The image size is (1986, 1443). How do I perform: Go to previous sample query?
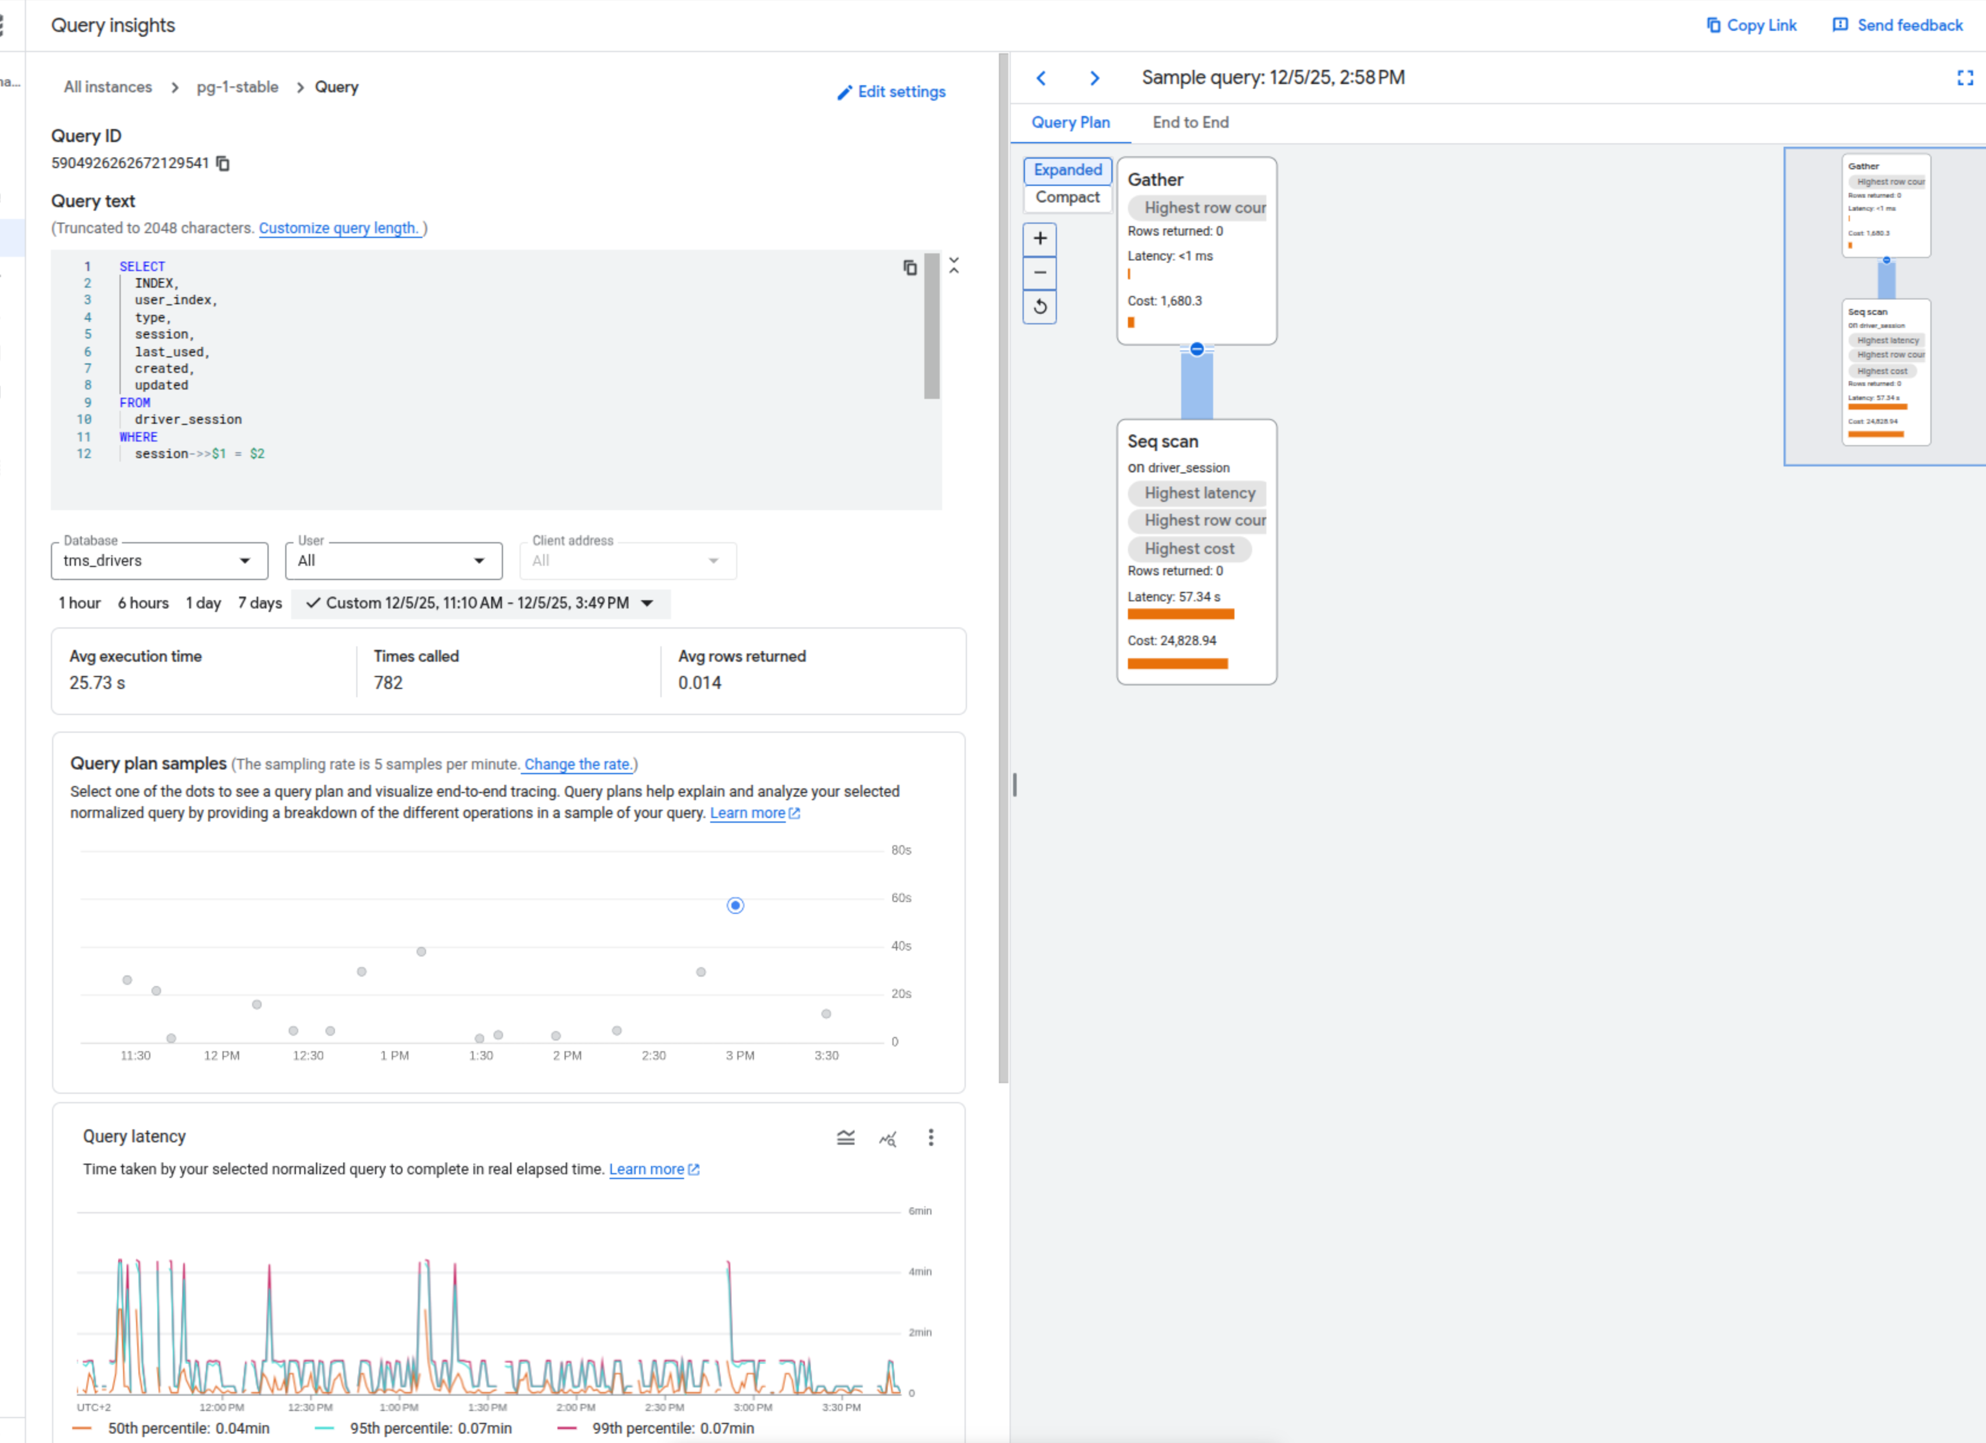click(x=1041, y=78)
